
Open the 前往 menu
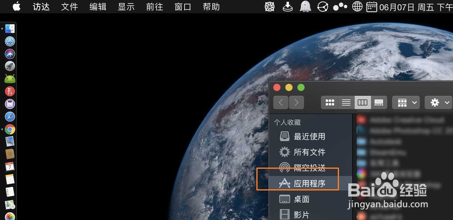[154, 7]
